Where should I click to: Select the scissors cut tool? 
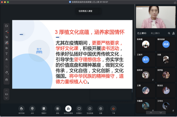(x=6, y=59)
